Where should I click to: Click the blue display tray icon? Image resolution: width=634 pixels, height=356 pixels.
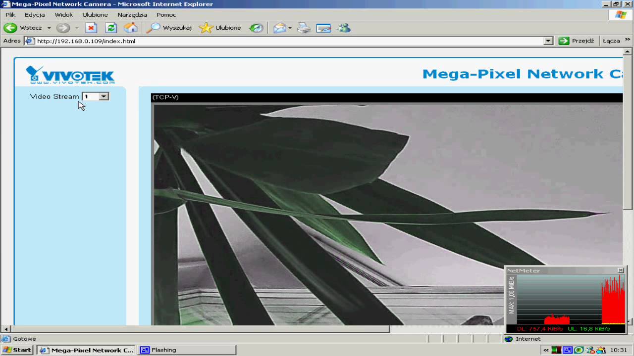coord(568,350)
